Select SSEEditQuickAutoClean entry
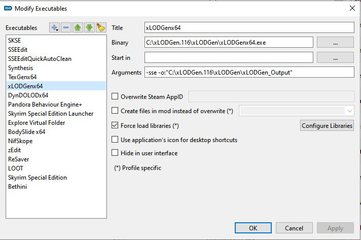361x240 pixels. (x=56, y=59)
